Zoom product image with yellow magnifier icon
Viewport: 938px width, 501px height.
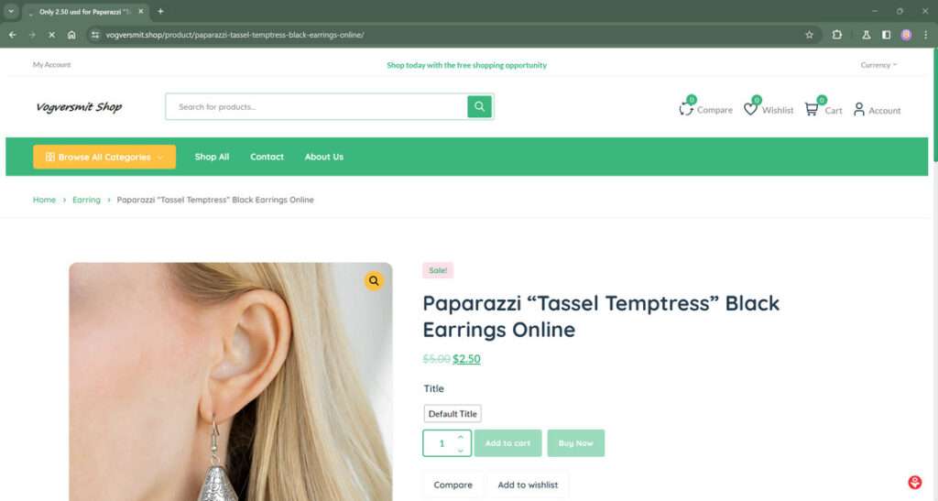pyautogui.click(x=374, y=280)
